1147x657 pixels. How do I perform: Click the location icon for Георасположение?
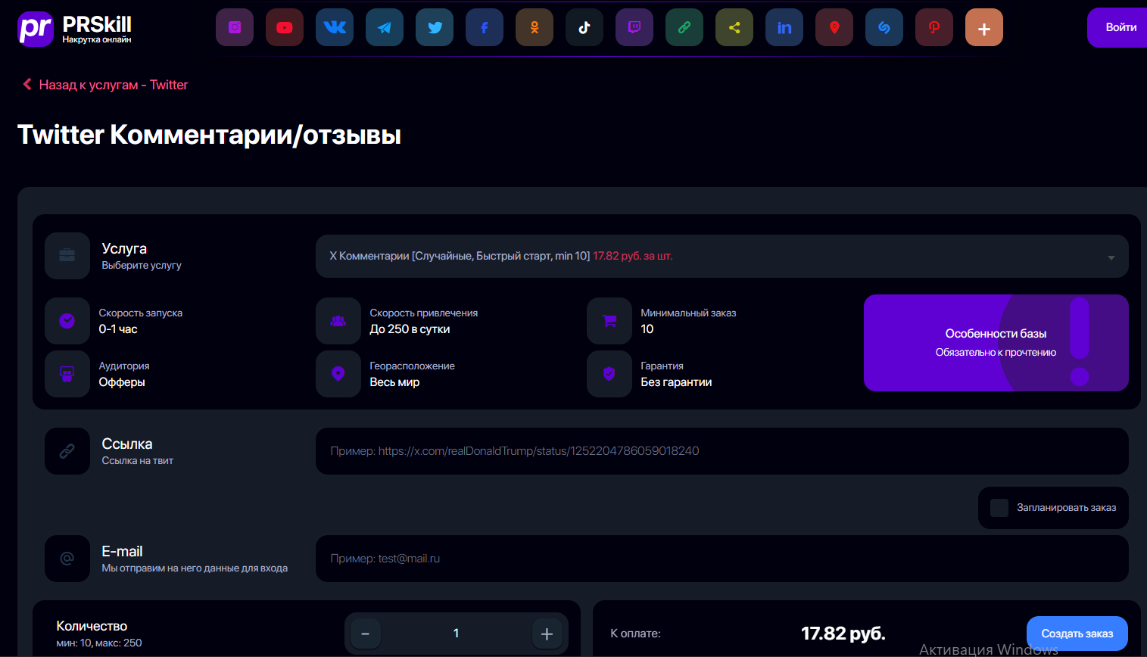pos(338,374)
